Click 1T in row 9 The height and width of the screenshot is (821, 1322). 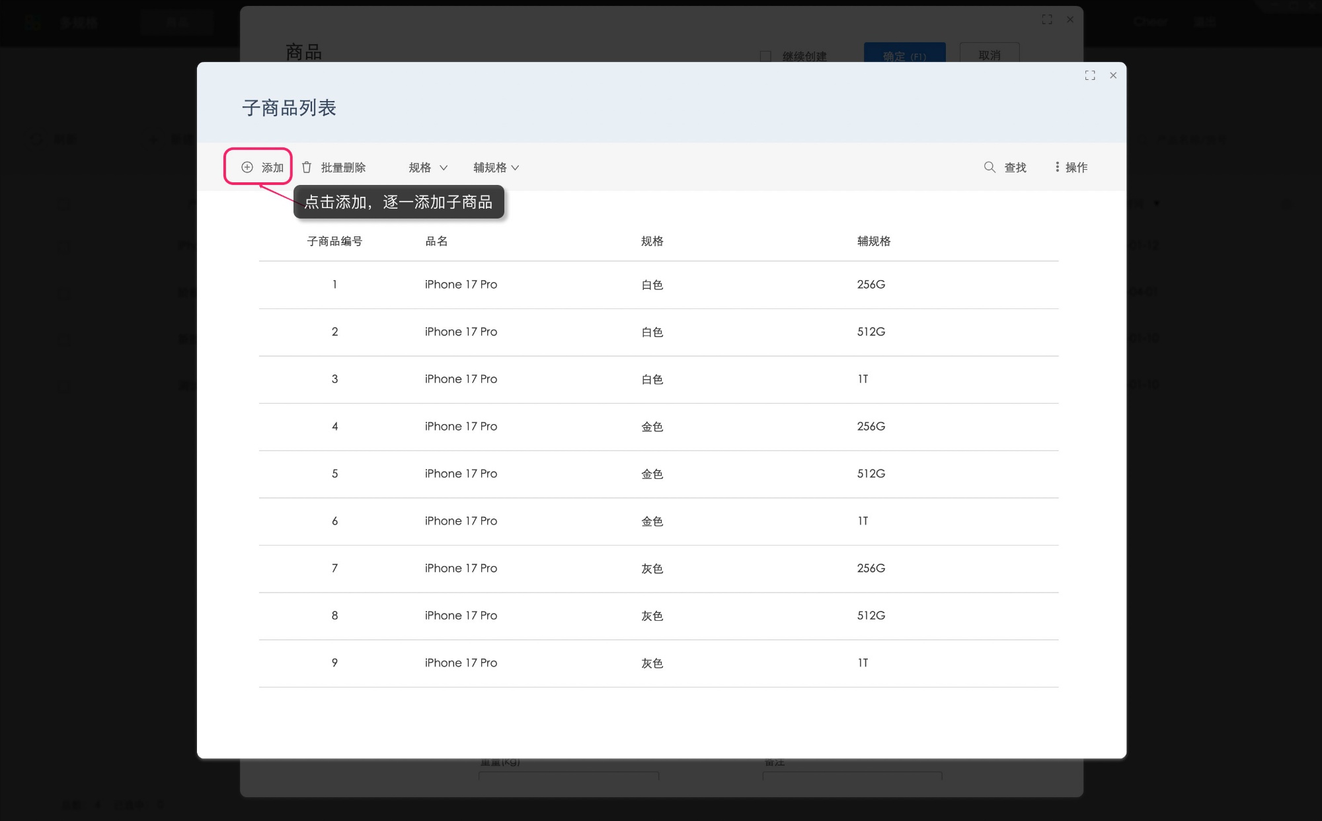(x=863, y=662)
